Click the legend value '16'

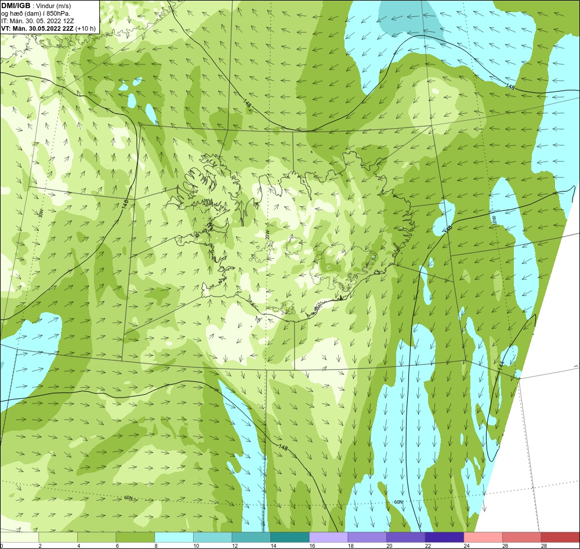click(x=312, y=546)
